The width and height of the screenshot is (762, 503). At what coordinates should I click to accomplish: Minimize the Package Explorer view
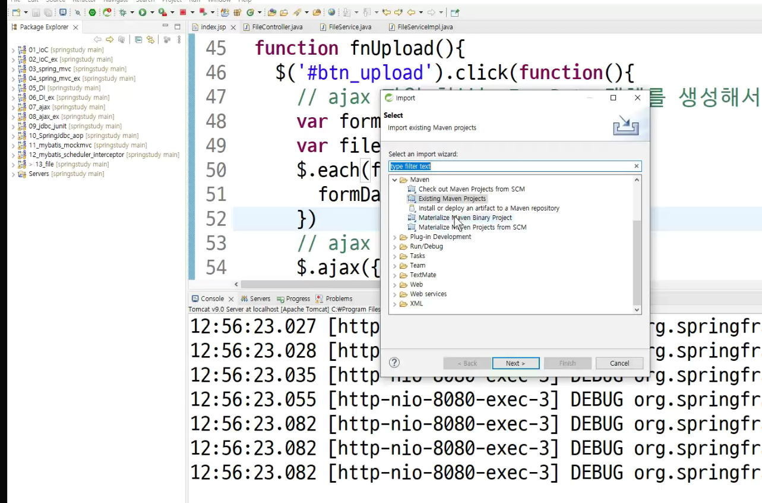pos(165,27)
